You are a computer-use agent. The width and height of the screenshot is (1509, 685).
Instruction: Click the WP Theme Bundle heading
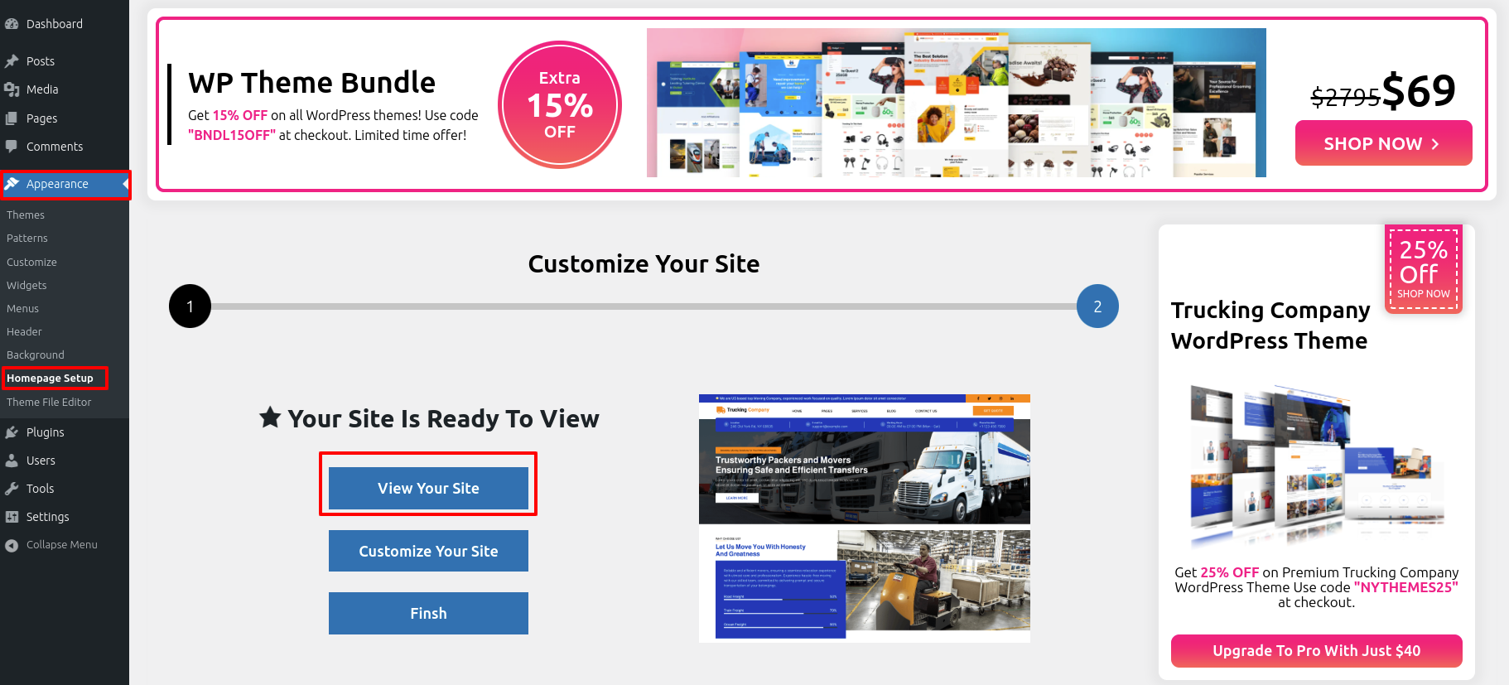pos(311,83)
